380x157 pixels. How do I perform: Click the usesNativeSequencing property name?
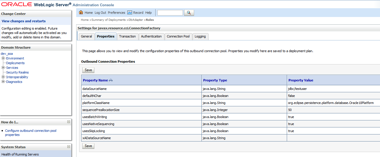[98, 124]
